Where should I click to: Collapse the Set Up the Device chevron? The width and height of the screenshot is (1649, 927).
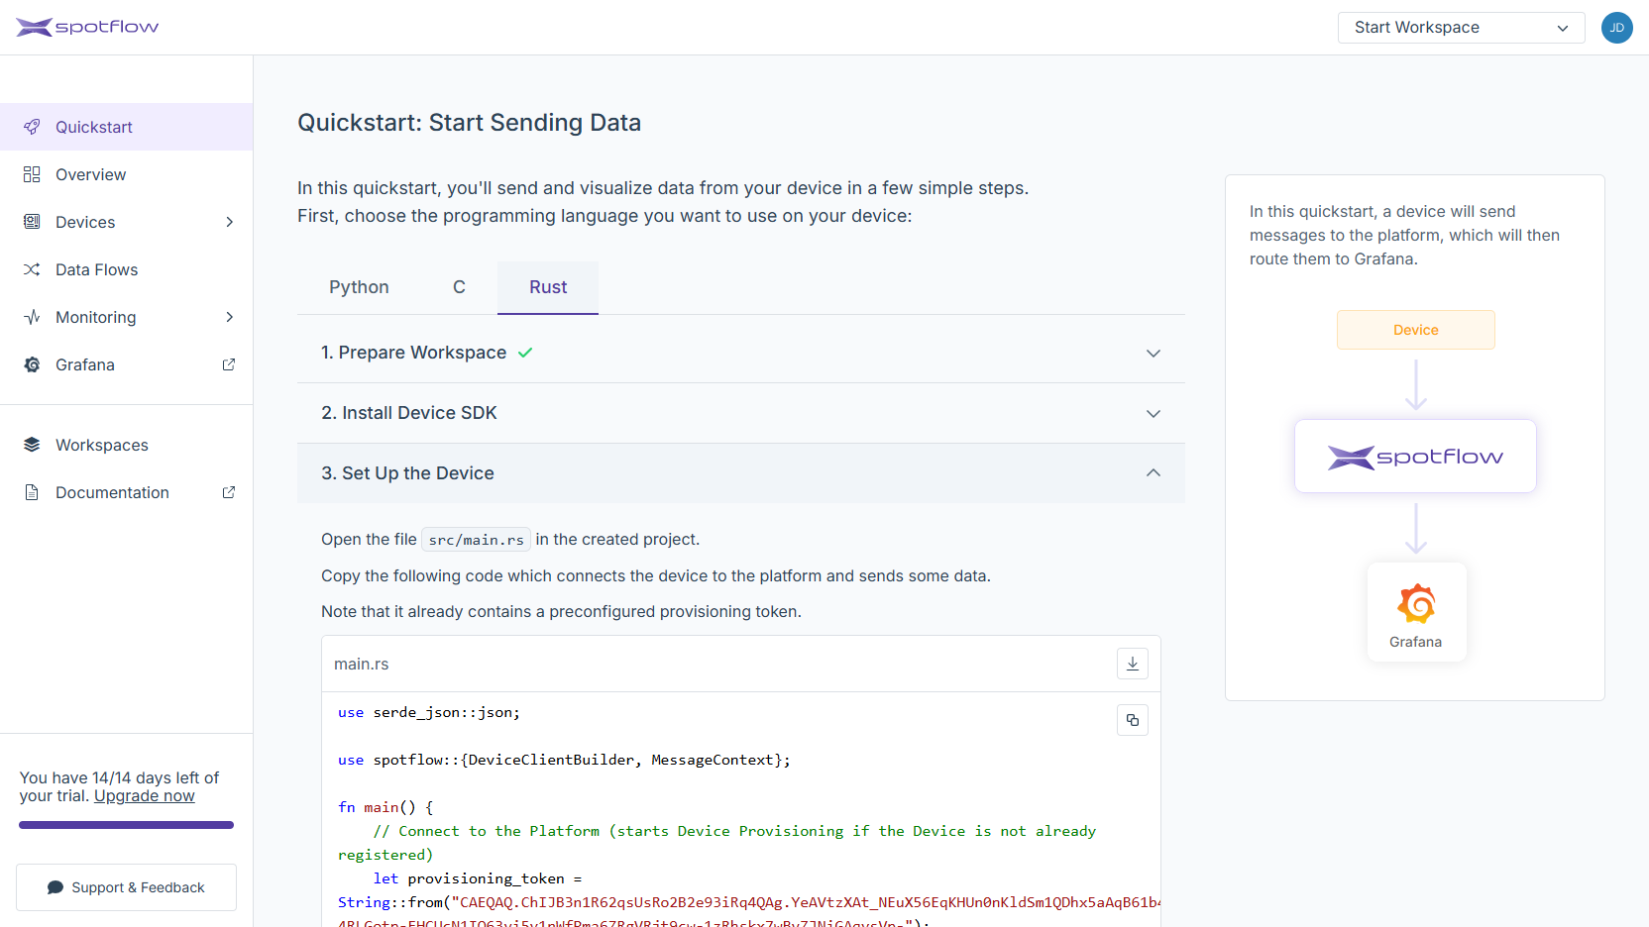click(1154, 472)
